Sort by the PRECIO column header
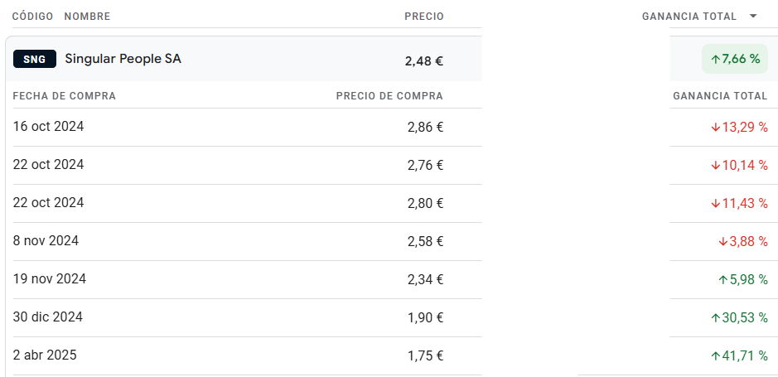This screenshot has width=778, height=377. tap(423, 17)
